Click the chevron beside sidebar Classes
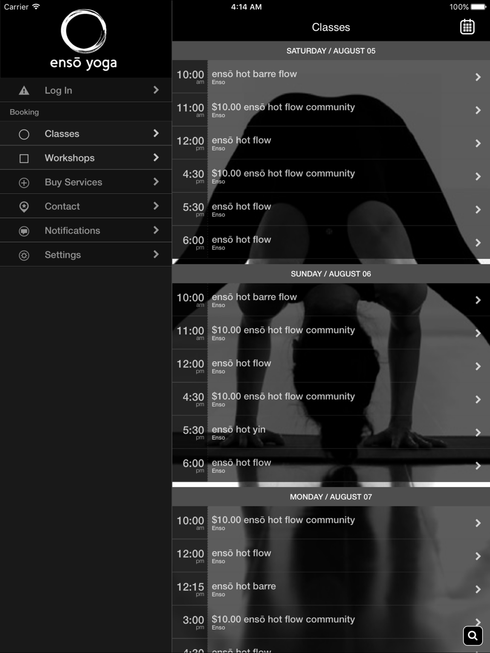Viewport: 490px width, 653px height. pos(156,133)
